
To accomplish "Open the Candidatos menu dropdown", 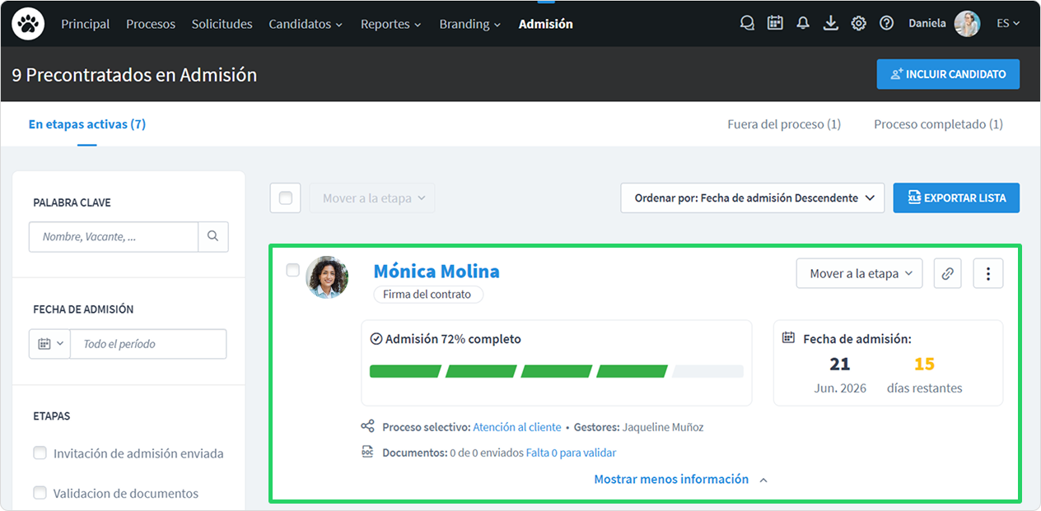I will (x=306, y=24).
